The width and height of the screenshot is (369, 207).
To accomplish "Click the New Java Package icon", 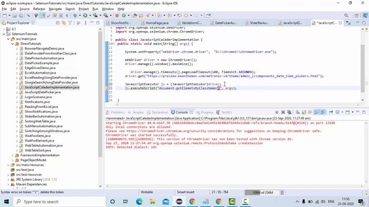I will click(117, 16).
